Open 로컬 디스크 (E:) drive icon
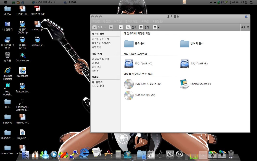Screen dimensions: 257x161 click(x=185, y=64)
